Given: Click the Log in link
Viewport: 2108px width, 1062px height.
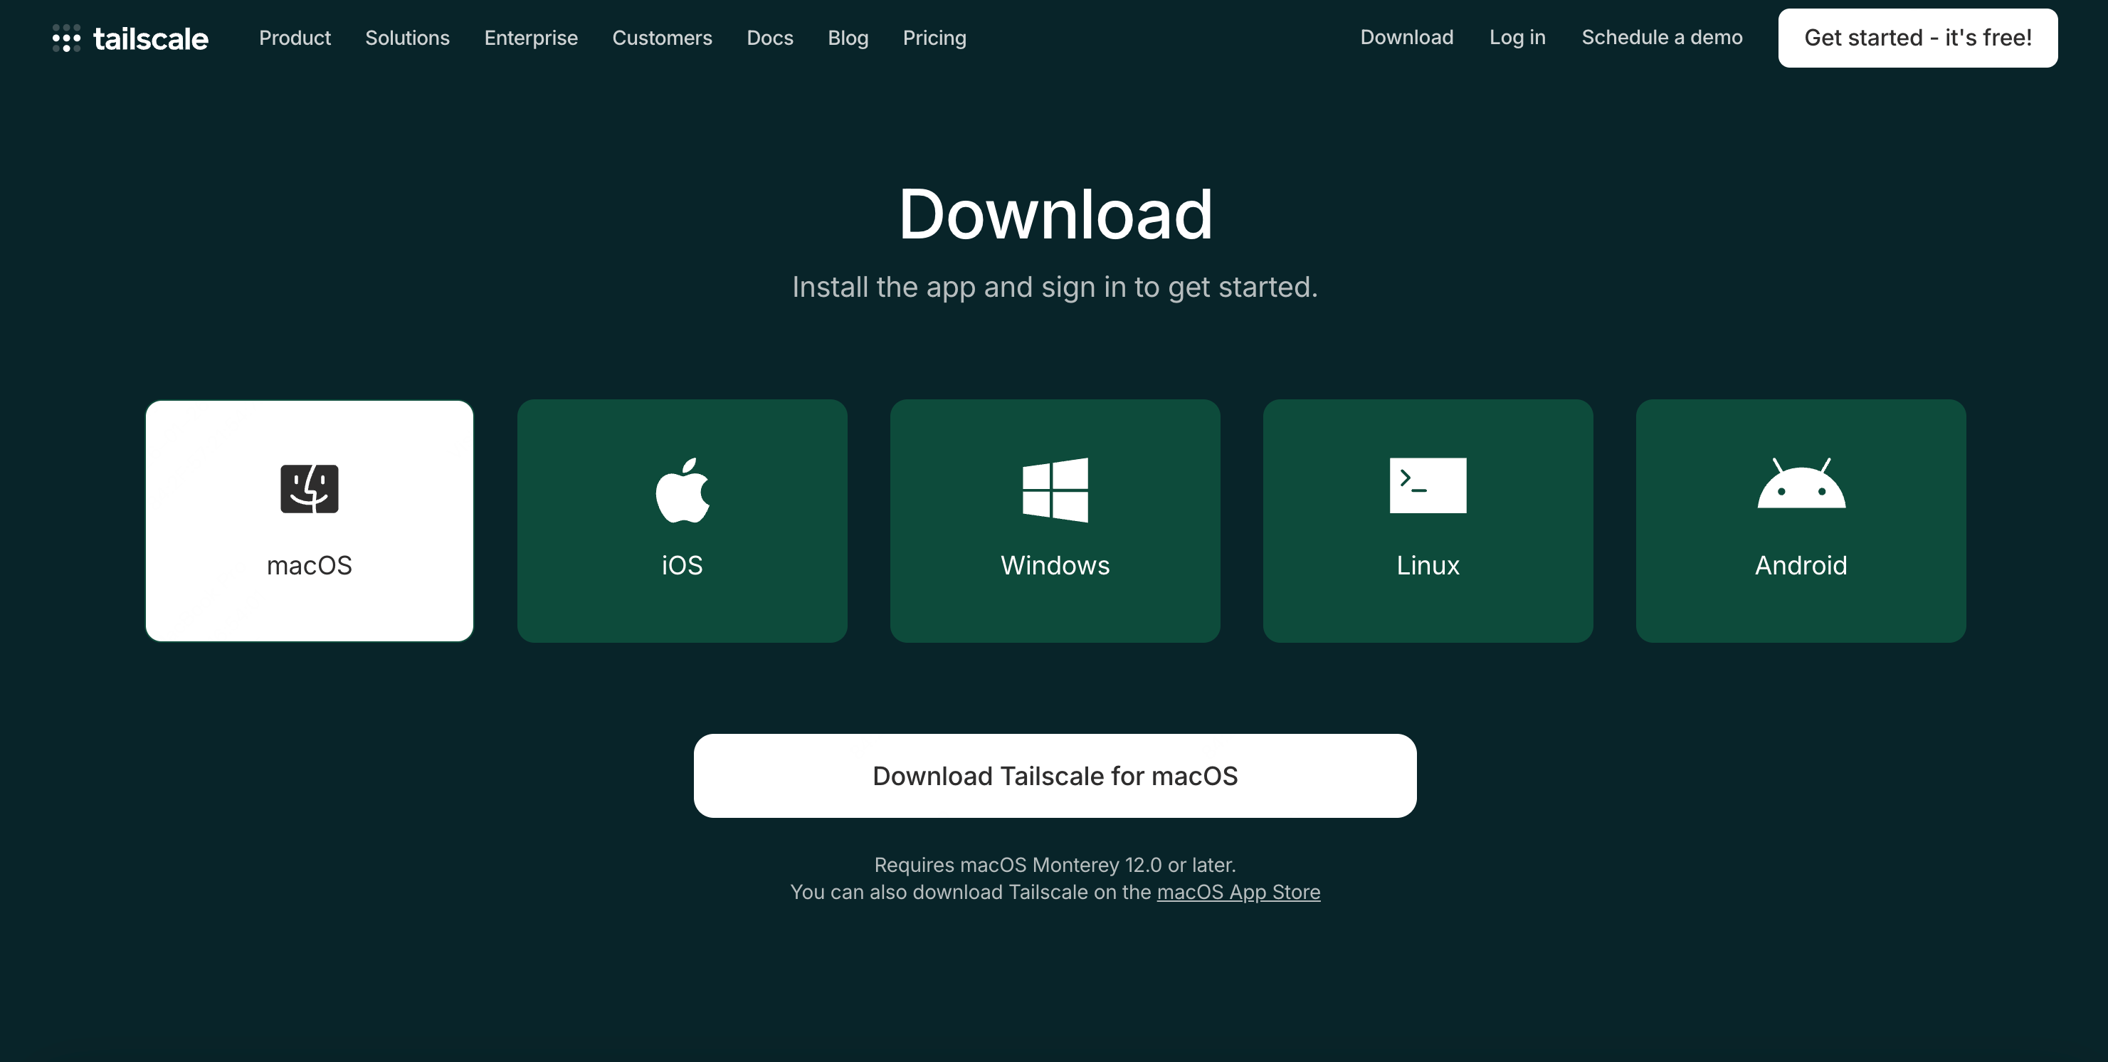Looking at the screenshot, I should click(x=1517, y=38).
